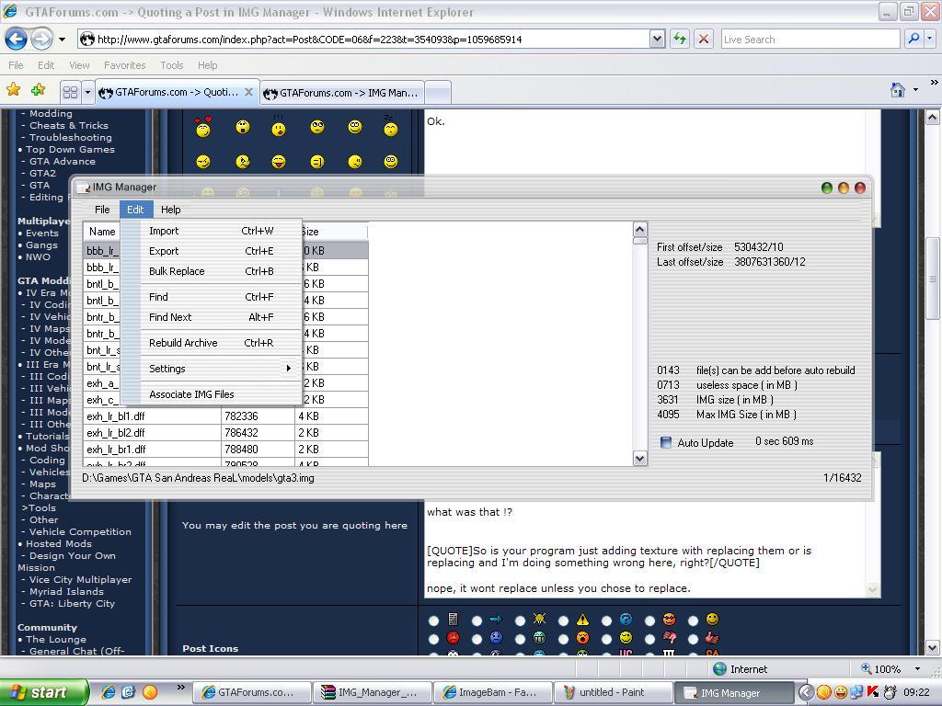Click the Kaspersky tray icon
The height and width of the screenshot is (706, 942).
pos(874,692)
